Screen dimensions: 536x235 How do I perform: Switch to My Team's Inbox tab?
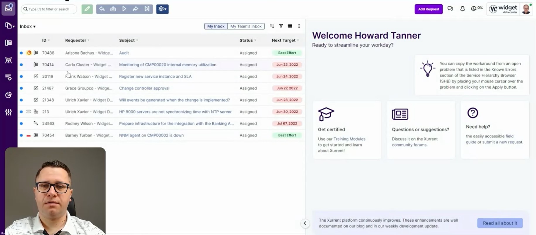click(246, 26)
